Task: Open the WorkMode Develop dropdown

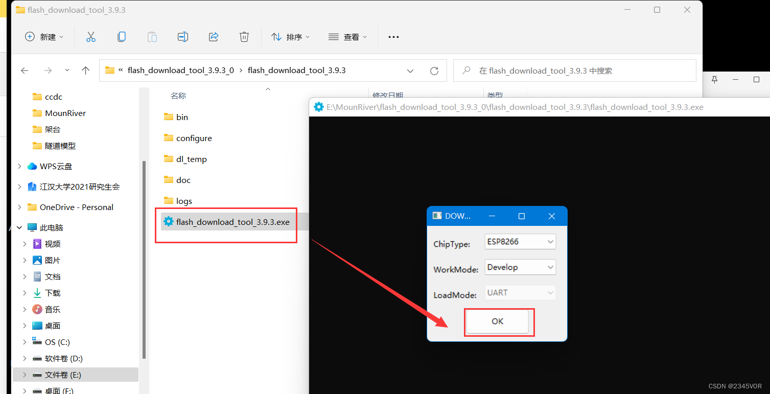Action: (520, 267)
